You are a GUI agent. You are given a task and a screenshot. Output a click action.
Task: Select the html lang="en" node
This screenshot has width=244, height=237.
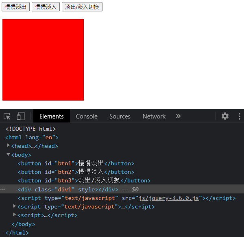(x=32, y=137)
